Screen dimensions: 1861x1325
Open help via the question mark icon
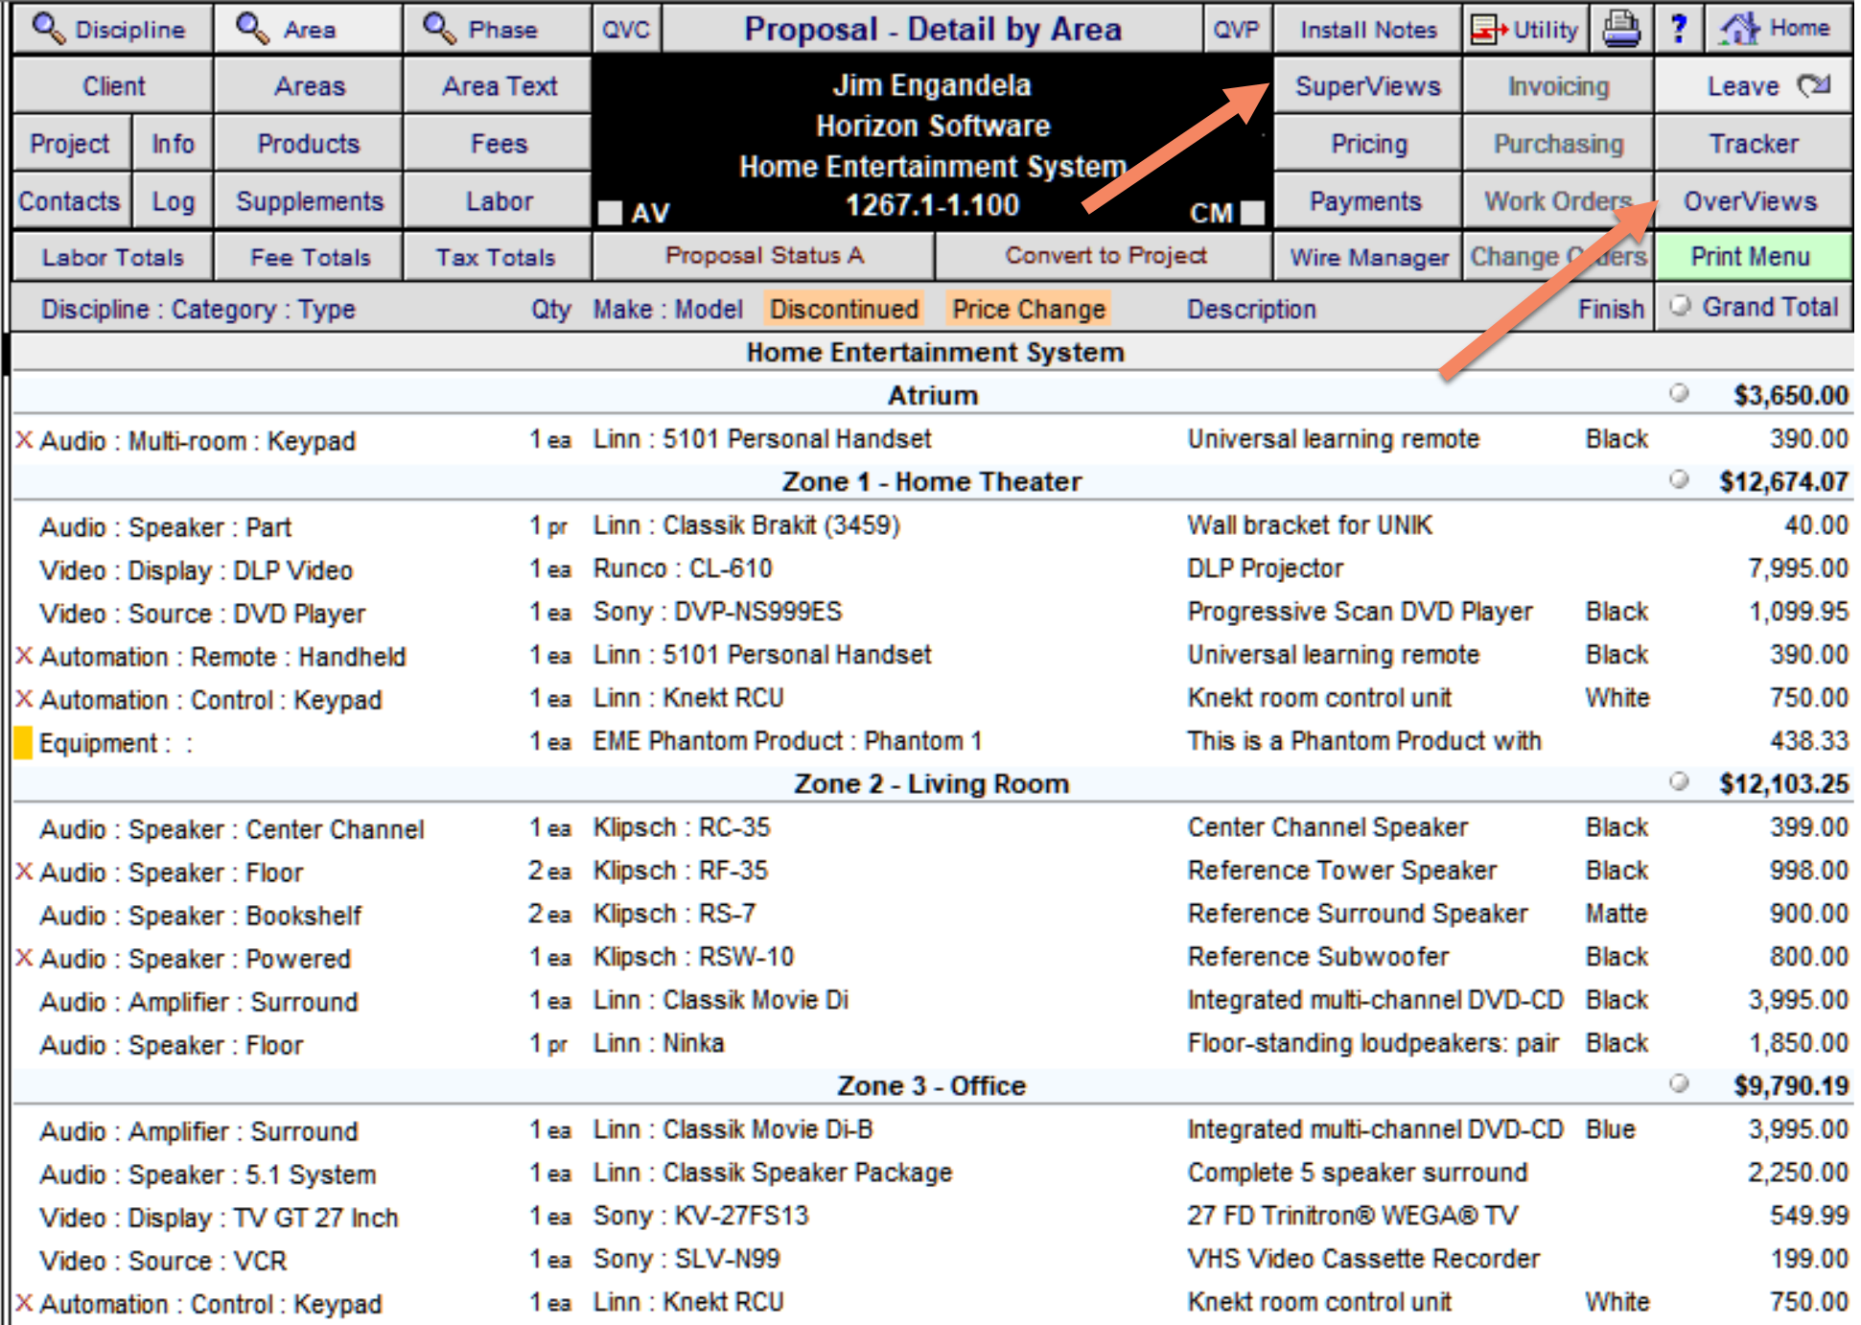1678,29
